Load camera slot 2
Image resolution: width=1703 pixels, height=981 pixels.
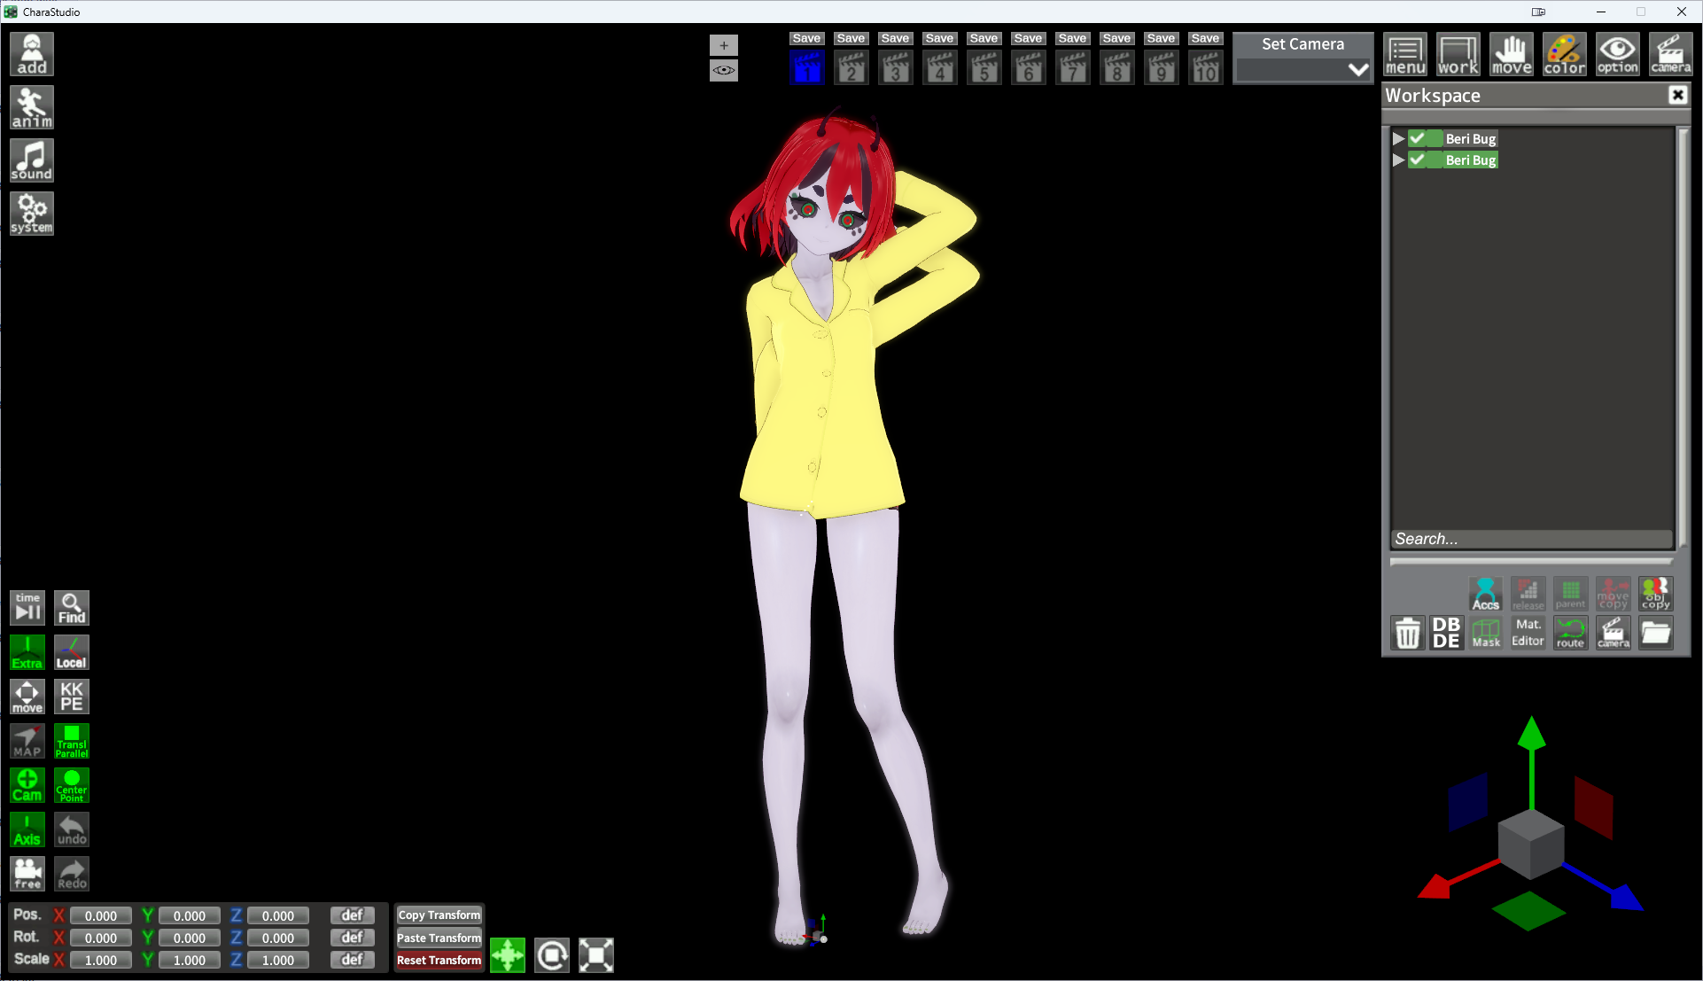click(x=851, y=67)
